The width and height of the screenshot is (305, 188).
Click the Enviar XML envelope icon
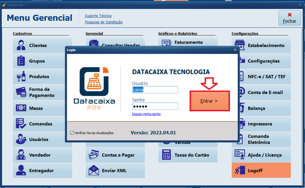tap(94, 170)
